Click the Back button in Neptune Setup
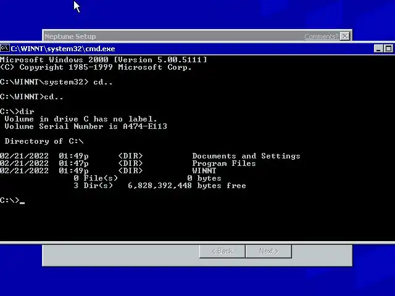This screenshot has height=296, width=395. 222,251
